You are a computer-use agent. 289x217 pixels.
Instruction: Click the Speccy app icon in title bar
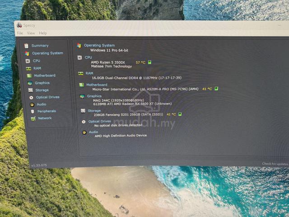tap(19, 25)
